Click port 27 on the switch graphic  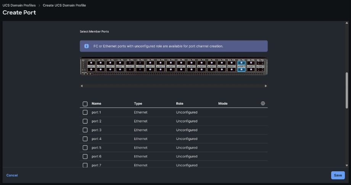[222, 63]
